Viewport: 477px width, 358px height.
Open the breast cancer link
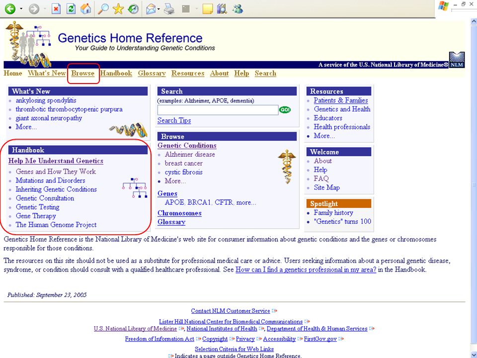(x=183, y=163)
